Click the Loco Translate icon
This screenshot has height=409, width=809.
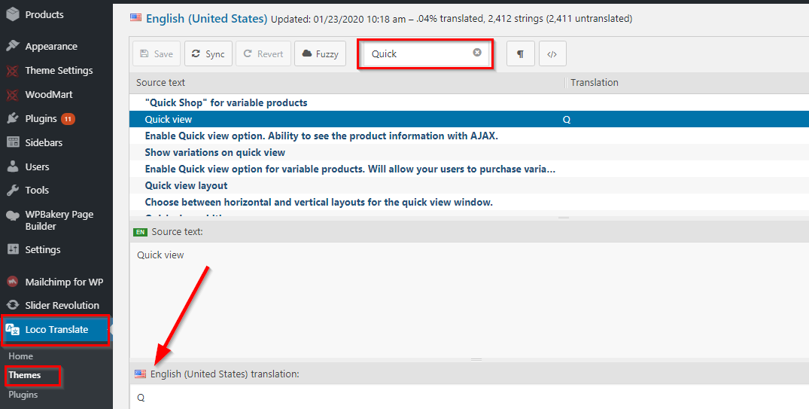[x=12, y=329]
